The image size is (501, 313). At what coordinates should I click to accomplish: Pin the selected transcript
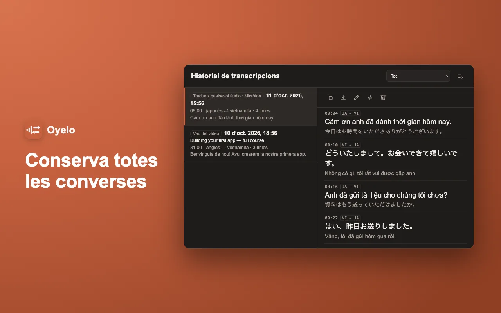click(x=370, y=97)
